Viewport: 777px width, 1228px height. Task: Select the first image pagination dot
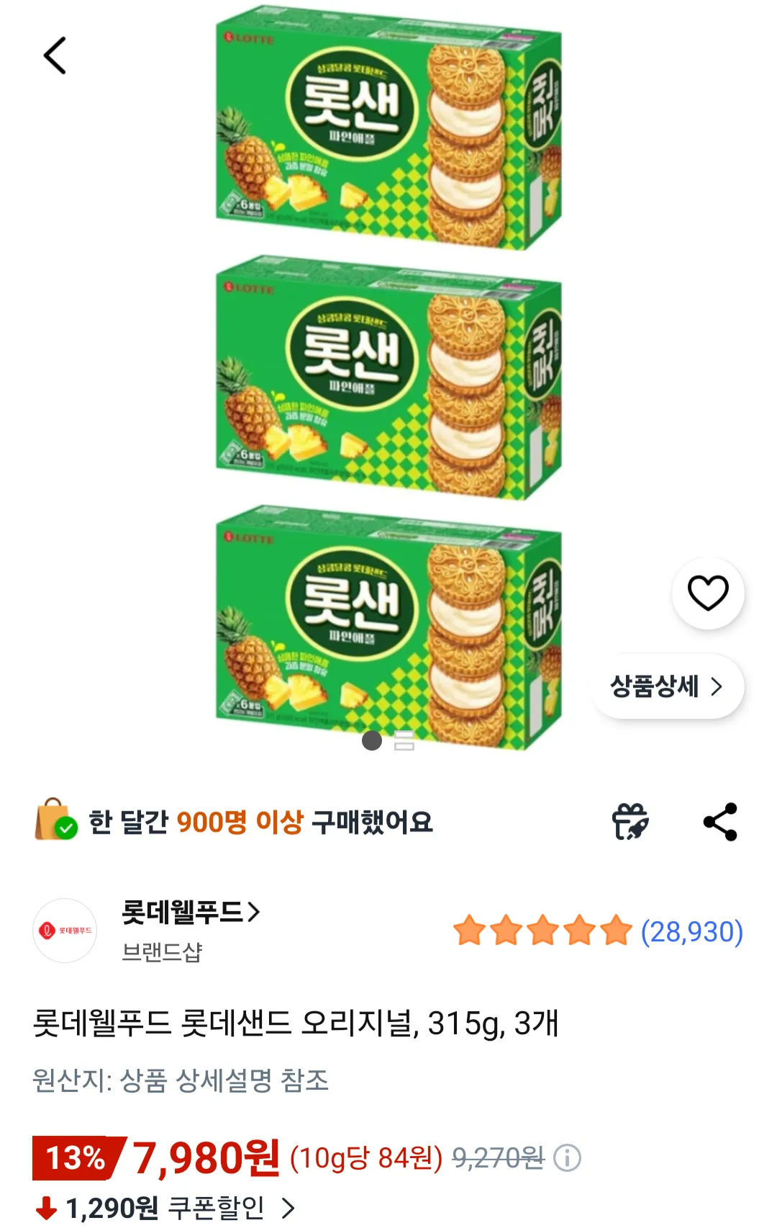(x=372, y=740)
